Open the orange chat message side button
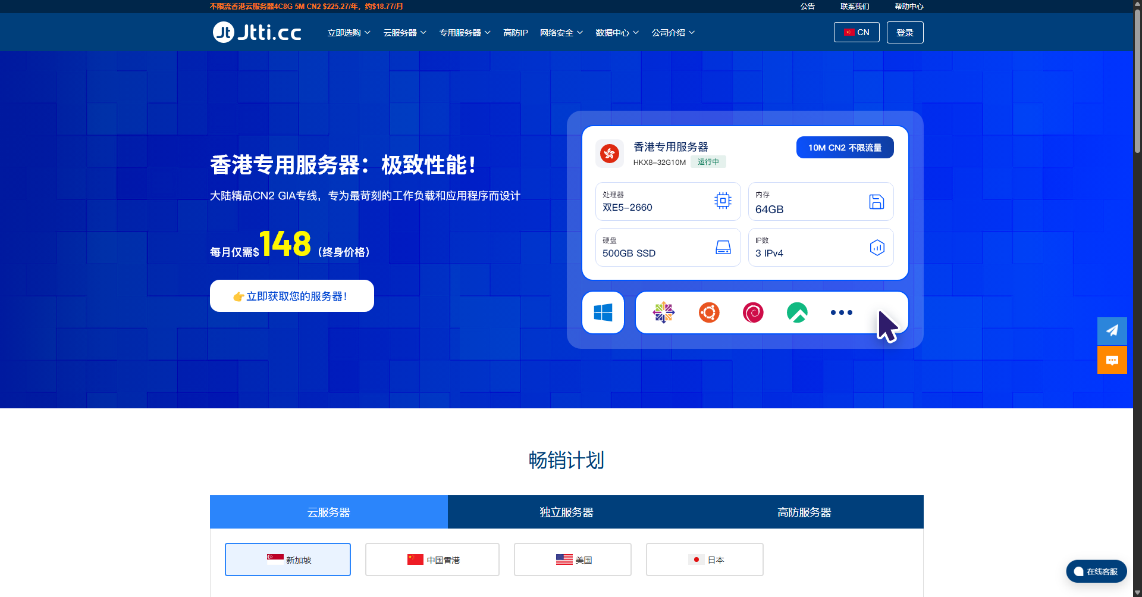This screenshot has width=1142, height=597. coord(1112,360)
